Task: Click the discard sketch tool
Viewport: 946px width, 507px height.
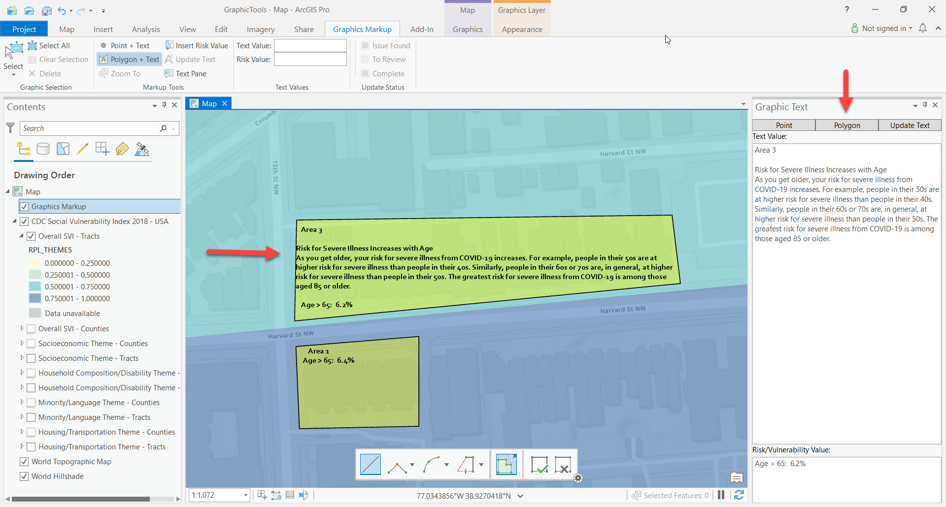Action: click(x=563, y=464)
